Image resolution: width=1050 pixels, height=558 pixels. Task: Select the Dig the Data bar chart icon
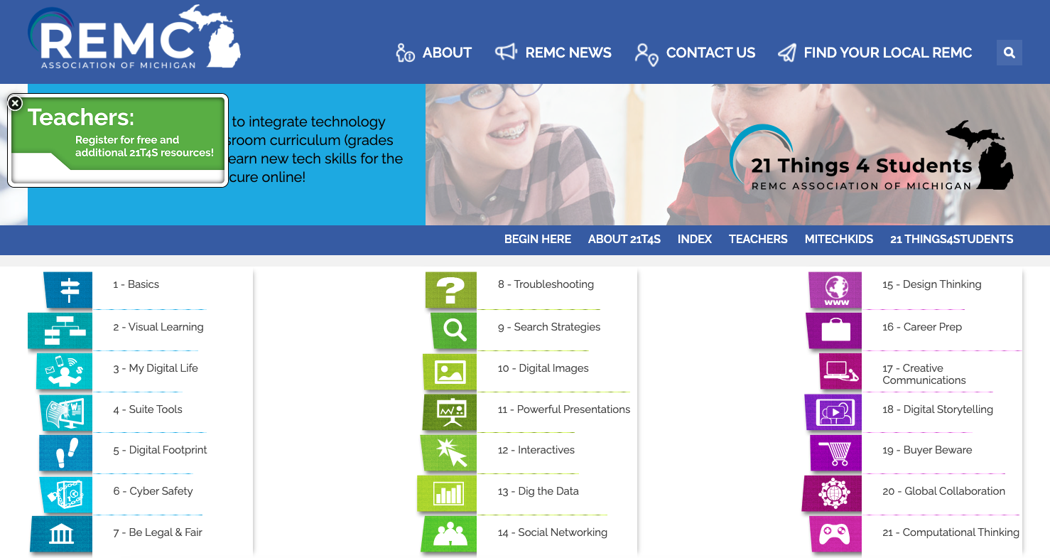pyautogui.click(x=448, y=493)
